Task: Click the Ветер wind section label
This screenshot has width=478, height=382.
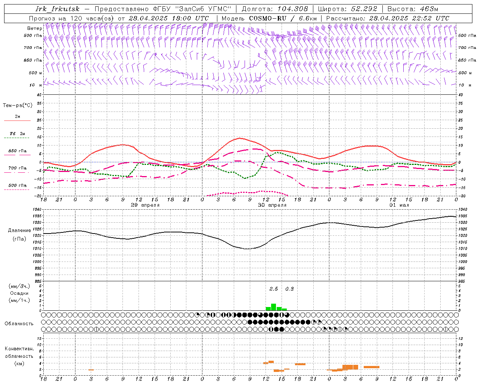Action: [x=34, y=28]
